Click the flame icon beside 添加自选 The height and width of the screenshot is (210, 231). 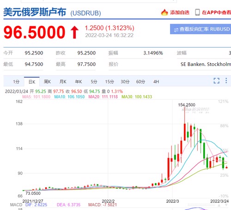coord(164,12)
